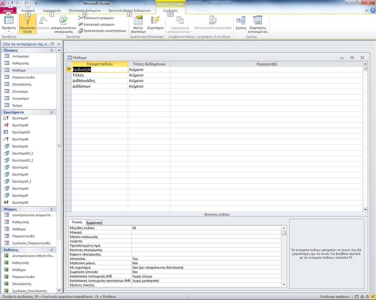Image resolution: width=376 pixels, height=300 pixels.
Task: Select table Σύγγραμα in navigation pane
Action: click(20, 91)
